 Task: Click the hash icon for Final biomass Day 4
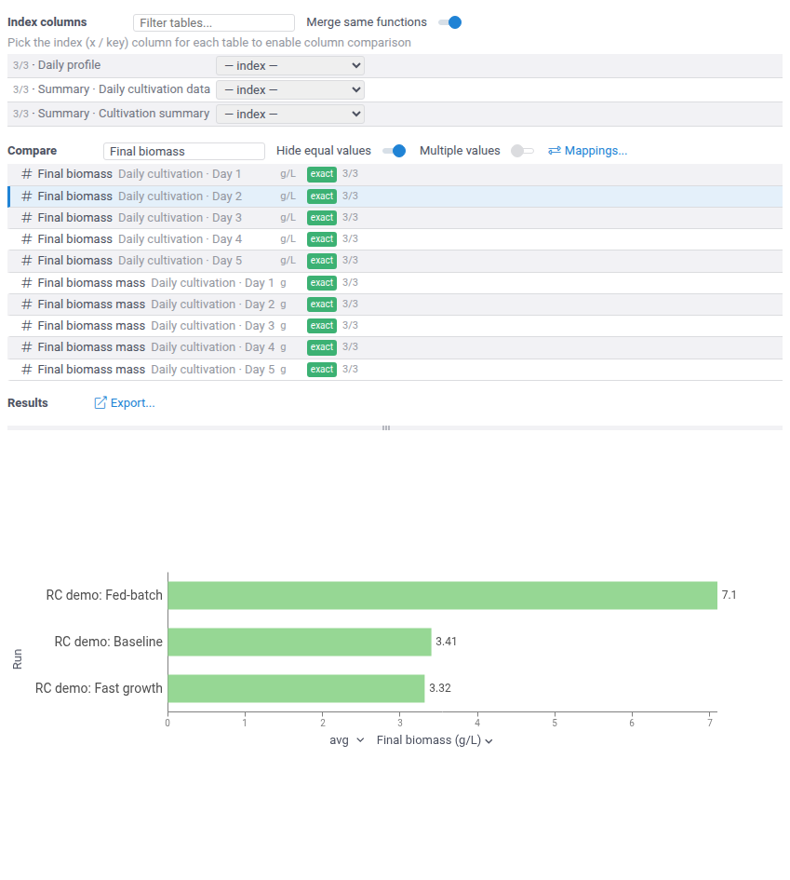pos(26,239)
